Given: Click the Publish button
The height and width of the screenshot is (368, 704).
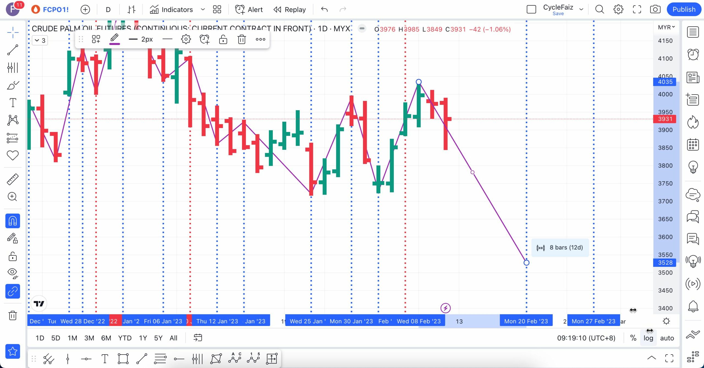Looking at the screenshot, I should pyautogui.click(x=684, y=10).
